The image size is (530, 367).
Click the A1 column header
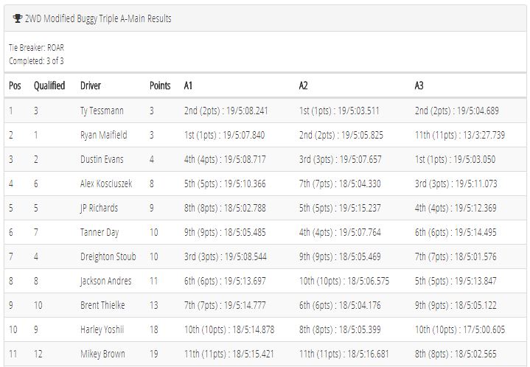point(188,85)
